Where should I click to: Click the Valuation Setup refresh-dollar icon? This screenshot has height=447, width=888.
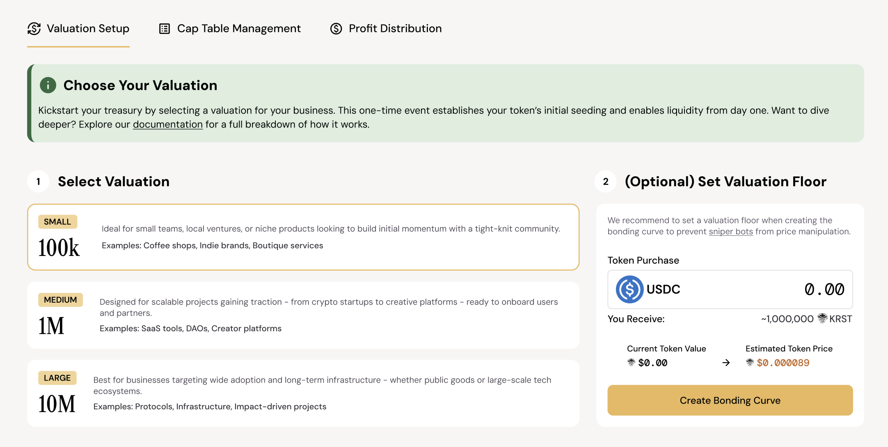click(34, 29)
